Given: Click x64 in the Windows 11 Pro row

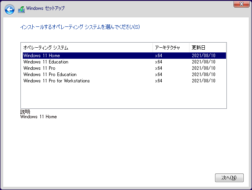Looking at the screenshot, I should click(158, 68).
